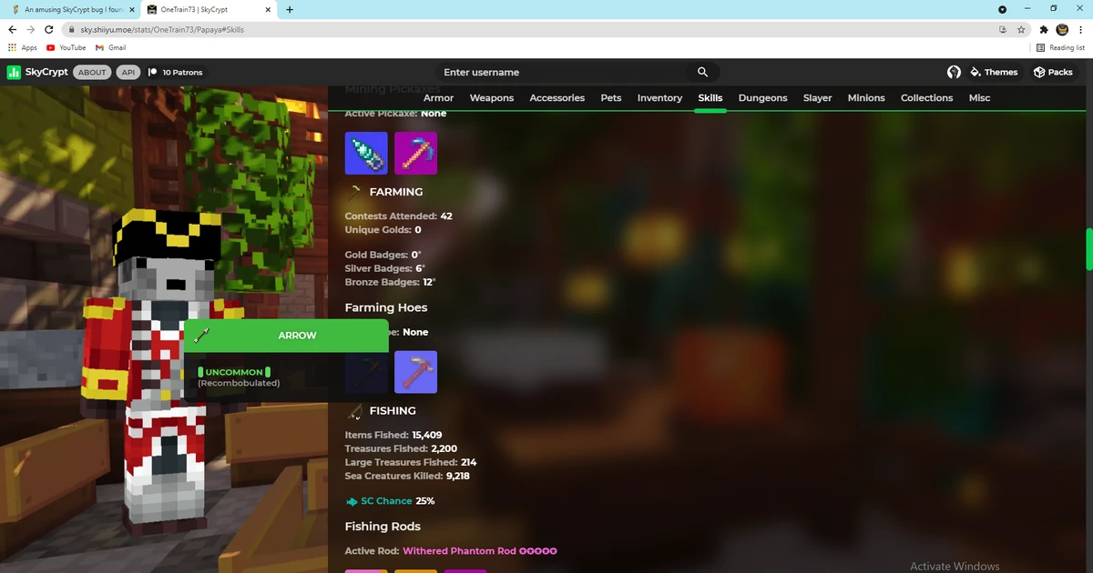Image resolution: width=1093 pixels, height=573 pixels.
Task: Switch to the Dungeons tab
Action: (762, 97)
